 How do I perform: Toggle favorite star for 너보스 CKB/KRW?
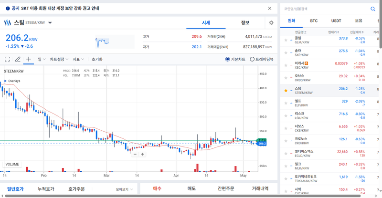(286, 128)
